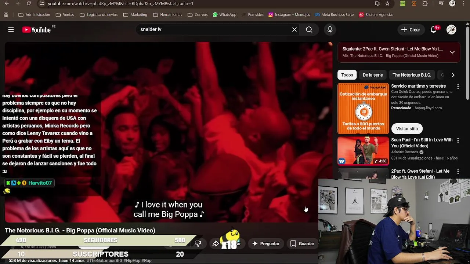The width and height of the screenshot is (470, 264).
Task: Open the WhatsApp bookmark
Action: [224, 15]
